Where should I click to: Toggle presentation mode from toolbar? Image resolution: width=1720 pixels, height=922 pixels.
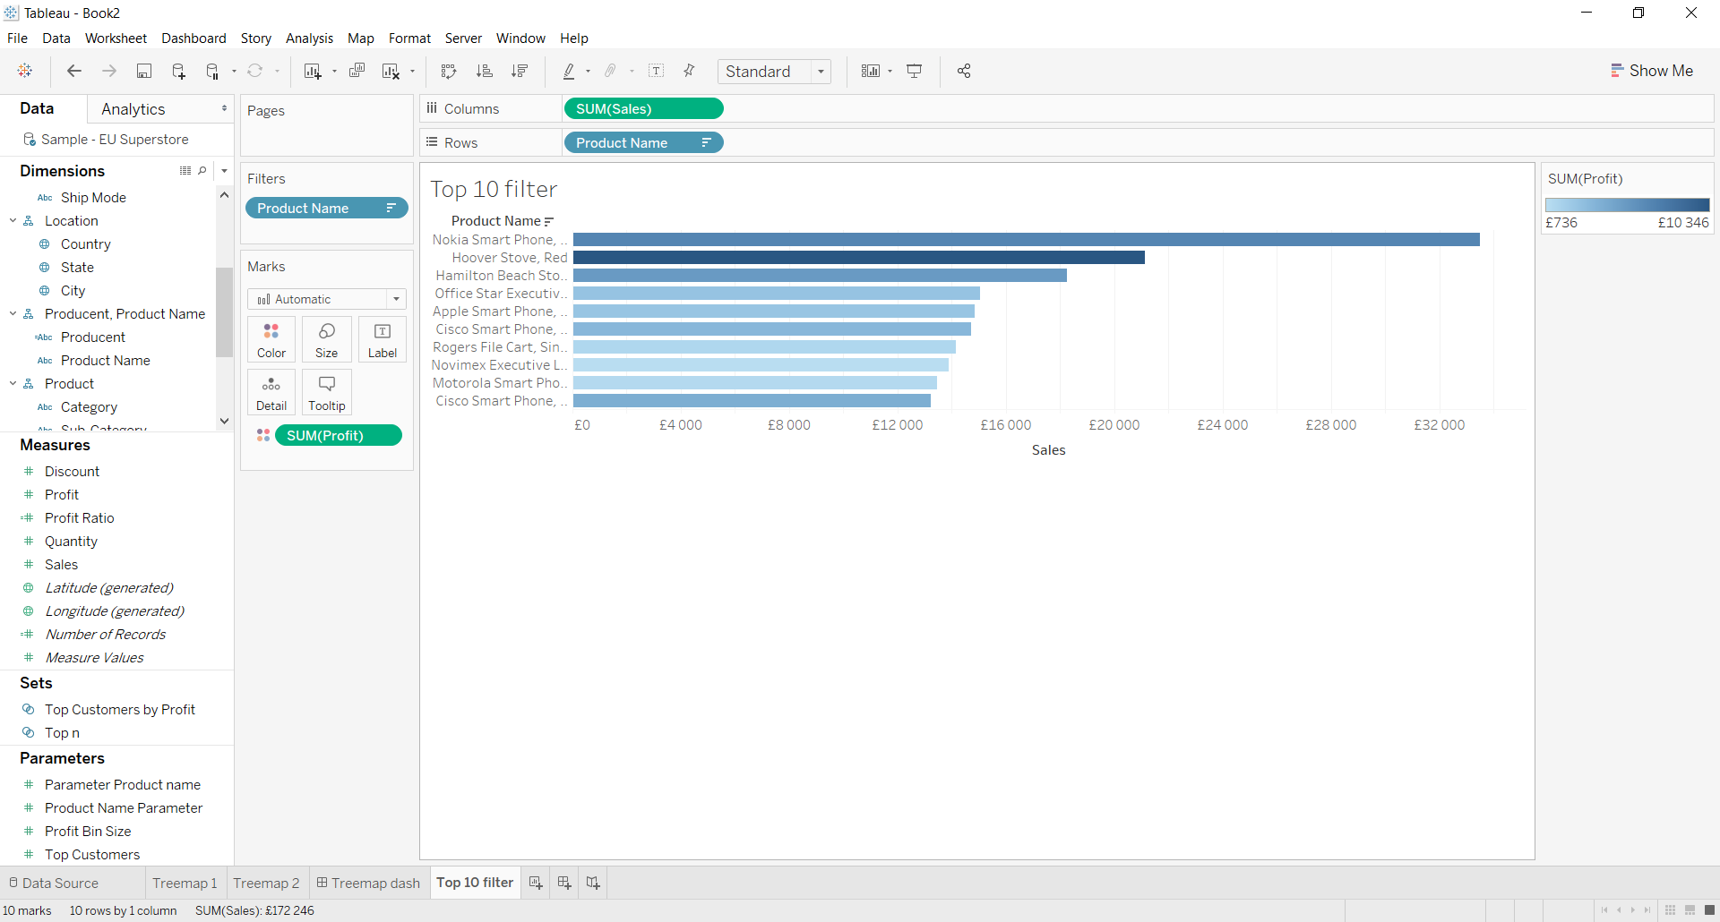(915, 72)
